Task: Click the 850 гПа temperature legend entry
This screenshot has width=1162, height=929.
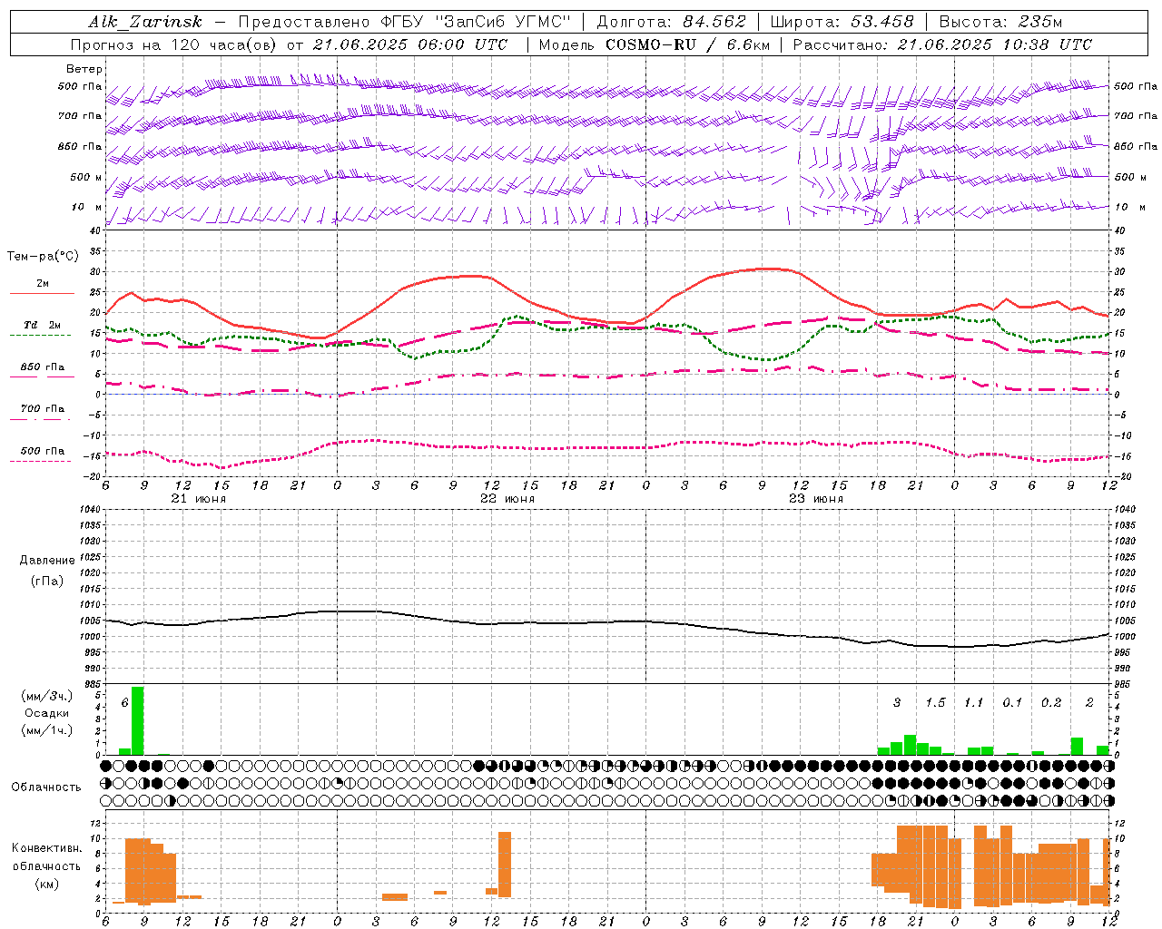Action: click(43, 367)
